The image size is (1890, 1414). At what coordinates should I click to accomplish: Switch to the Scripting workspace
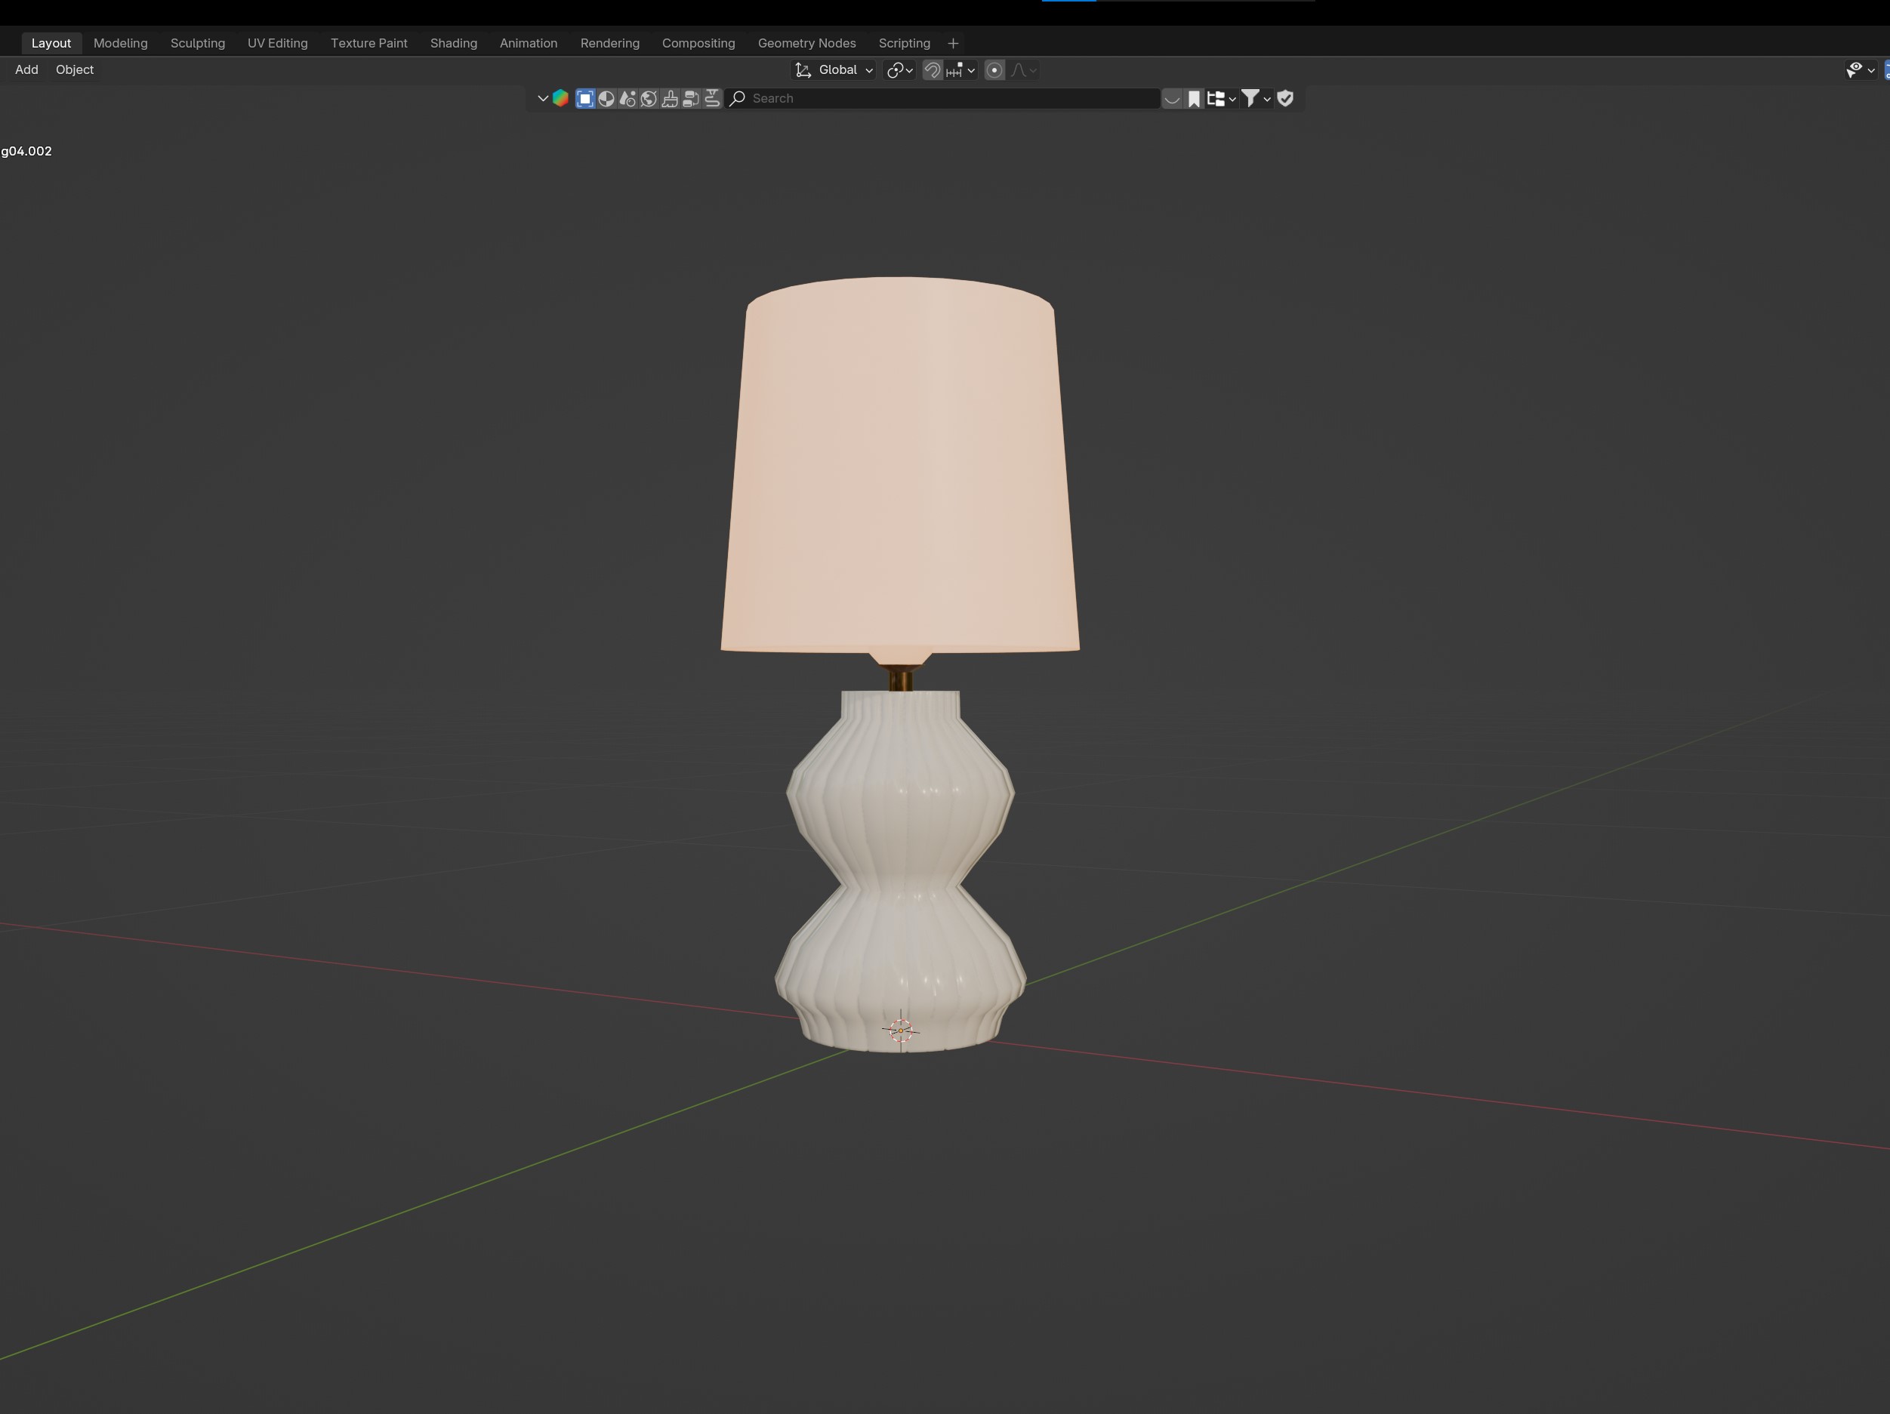pyautogui.click(x=904, y=43)
